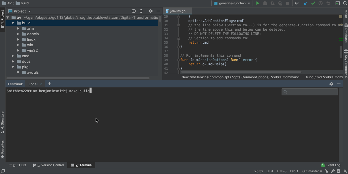Close the jenkins.go editor tab
This screenshot has height=174, width=348.
click(x=189, y=11)
